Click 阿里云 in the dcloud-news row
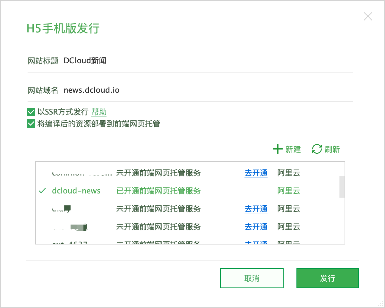 (x=289, y=191)
